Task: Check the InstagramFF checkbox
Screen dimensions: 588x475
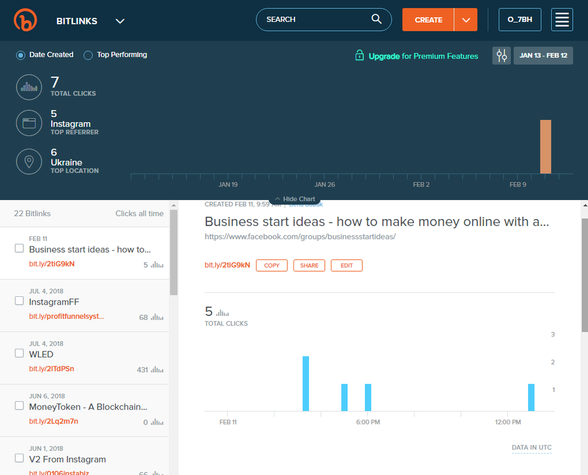Action: coord(19,300)
